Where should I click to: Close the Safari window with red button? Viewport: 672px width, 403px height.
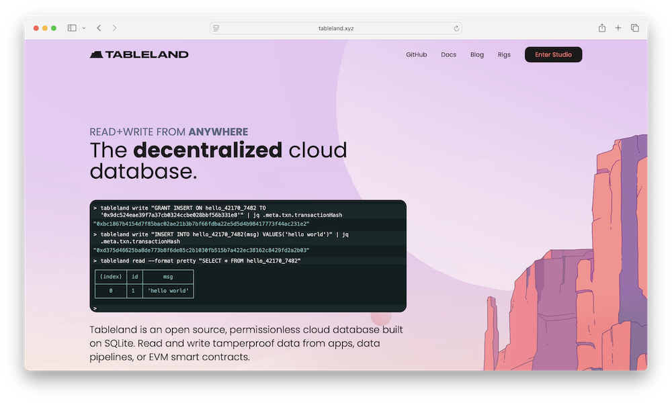pyautogui.click(x=36, y=28)
